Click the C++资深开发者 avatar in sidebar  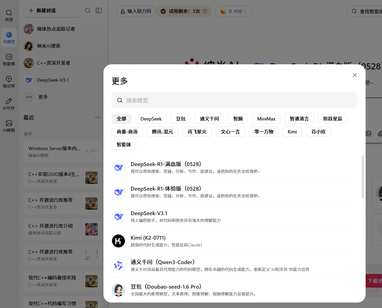point(29,63)
